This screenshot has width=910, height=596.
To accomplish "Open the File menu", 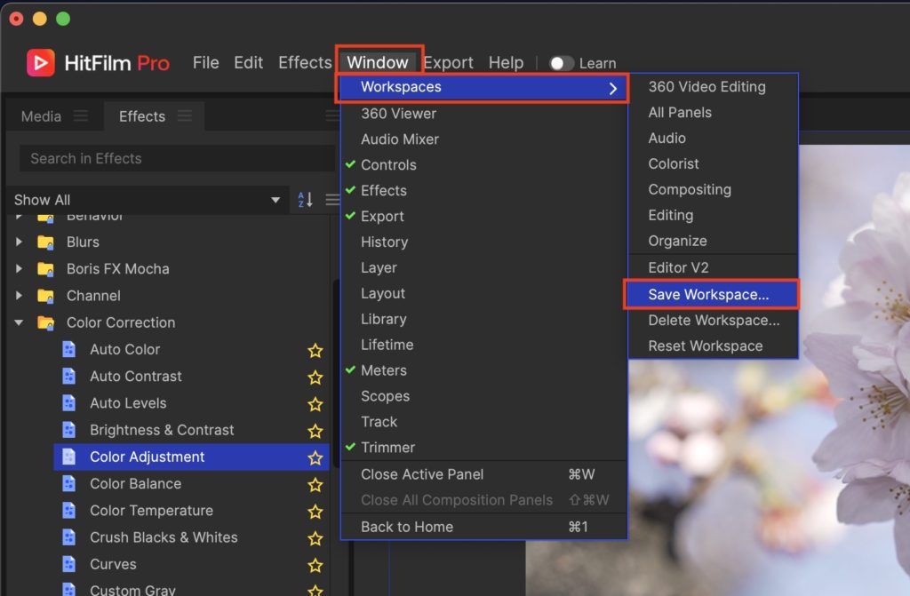I will point(206,63).
